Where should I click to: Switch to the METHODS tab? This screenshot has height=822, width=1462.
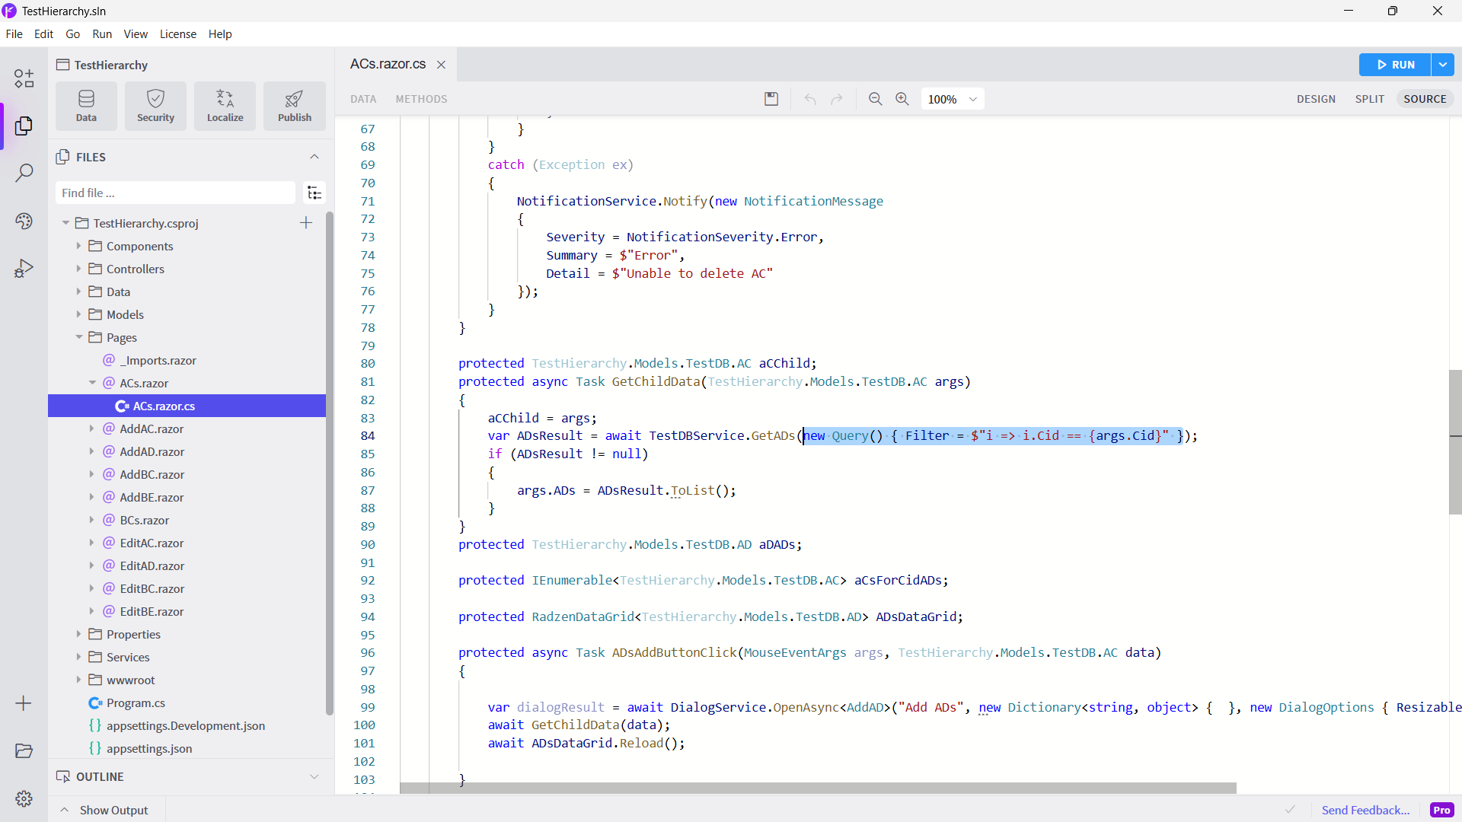421,99
